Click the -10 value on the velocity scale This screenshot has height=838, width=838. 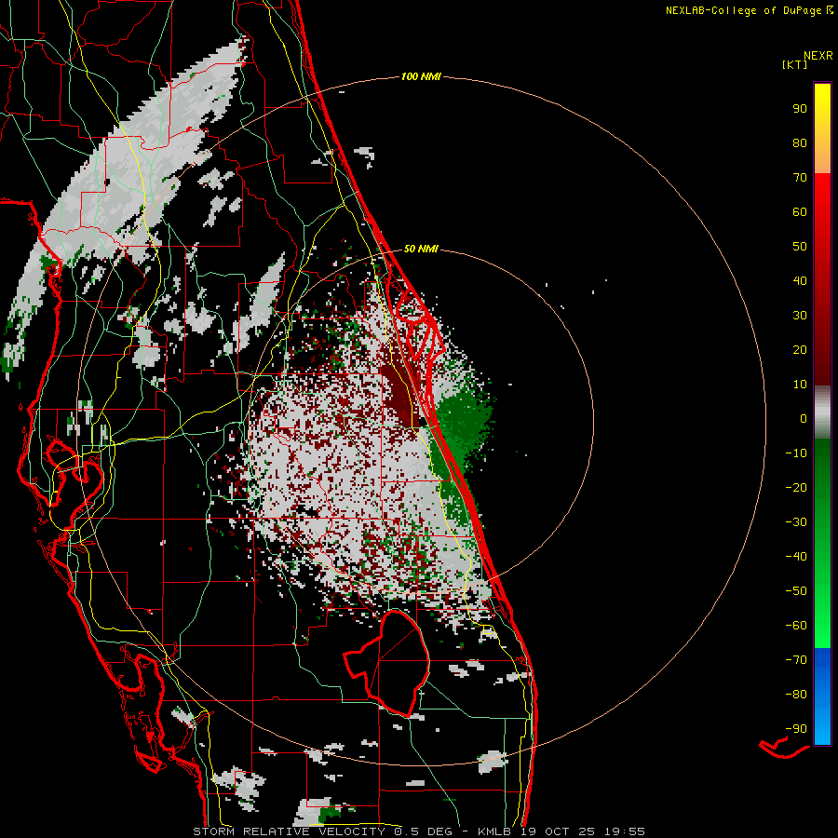pos(796,453)
